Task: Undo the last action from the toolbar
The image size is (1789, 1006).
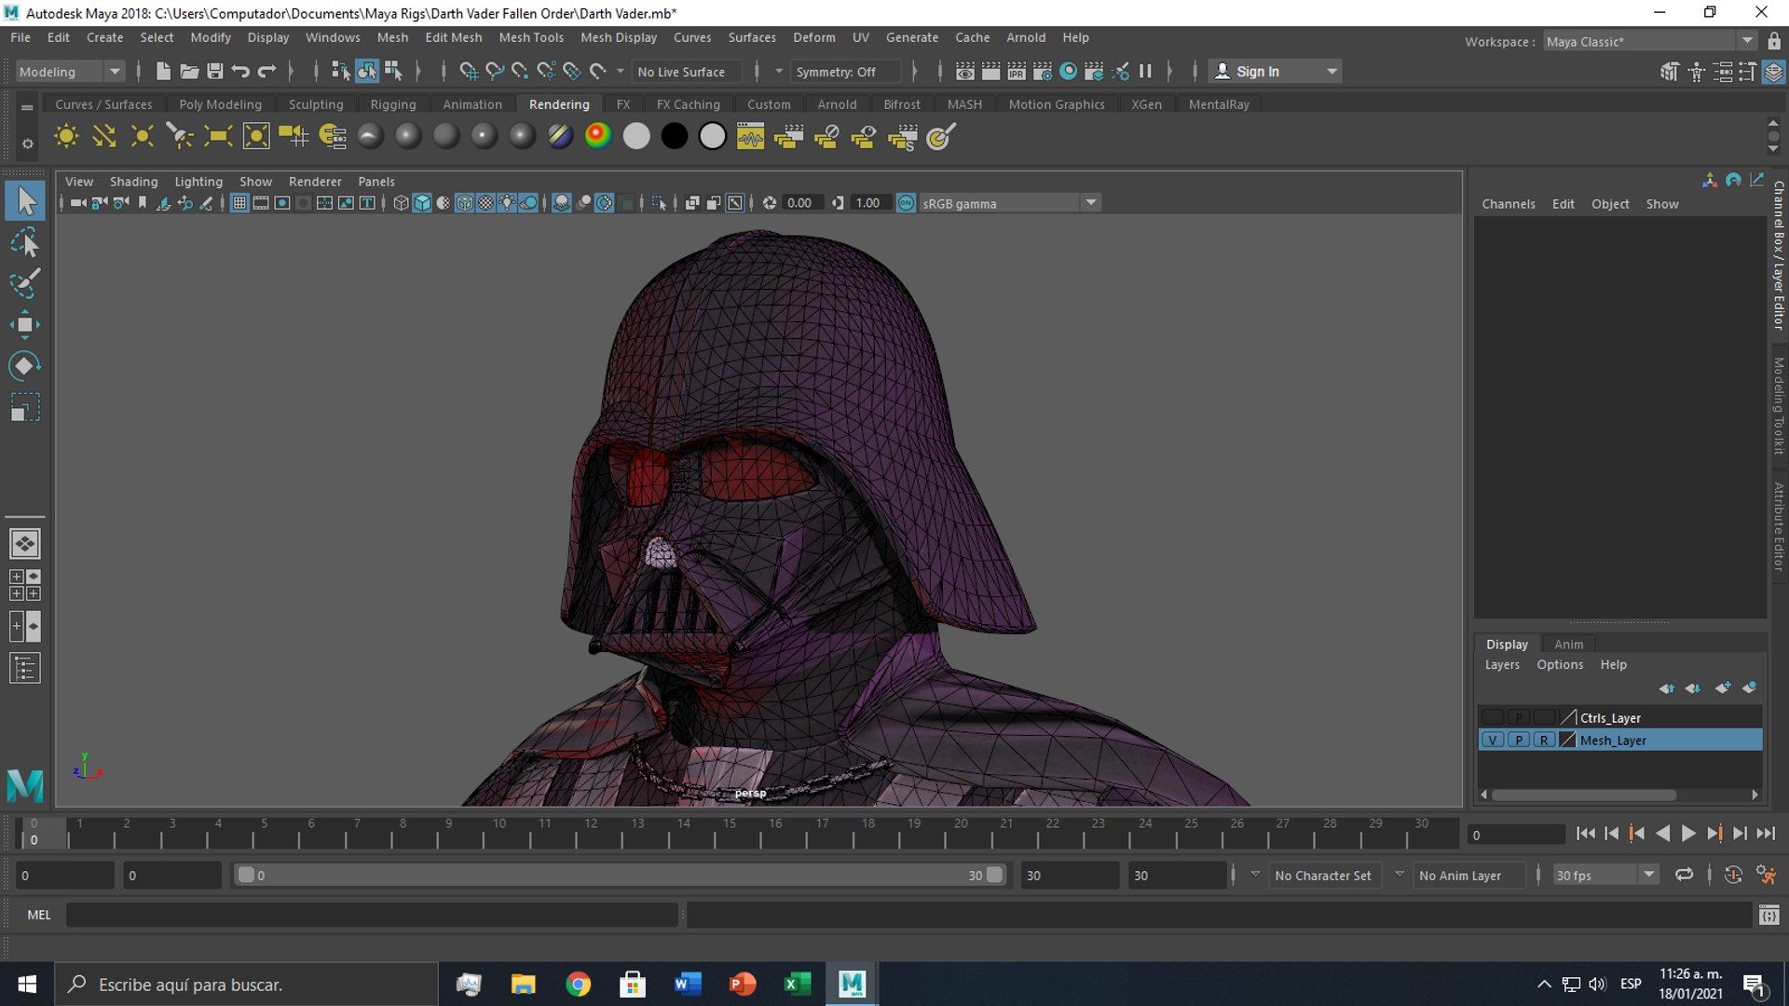Action: point(240,71)
